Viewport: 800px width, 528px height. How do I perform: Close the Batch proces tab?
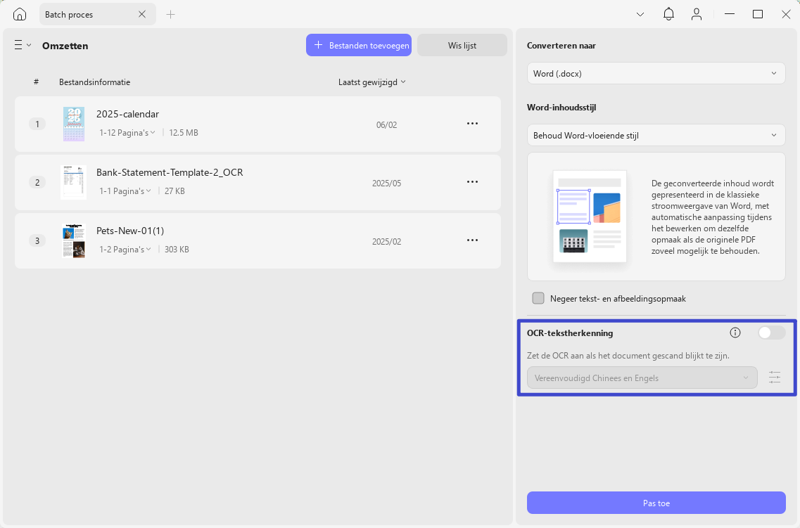point(142,14)
